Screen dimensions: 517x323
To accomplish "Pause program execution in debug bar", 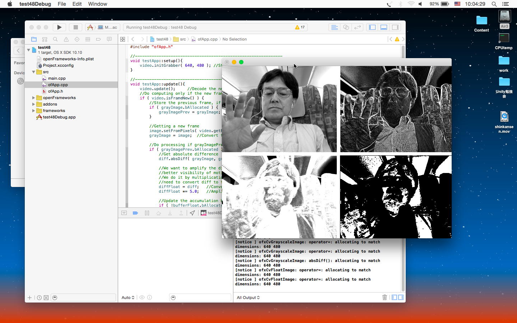I will [x=147, y=213].
